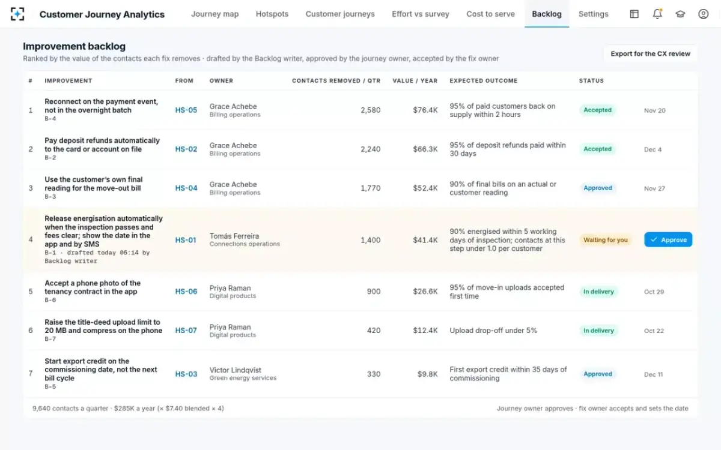Click Export for the CX review button
This screenshot has width=721, height=450.
tap(650, 53)
